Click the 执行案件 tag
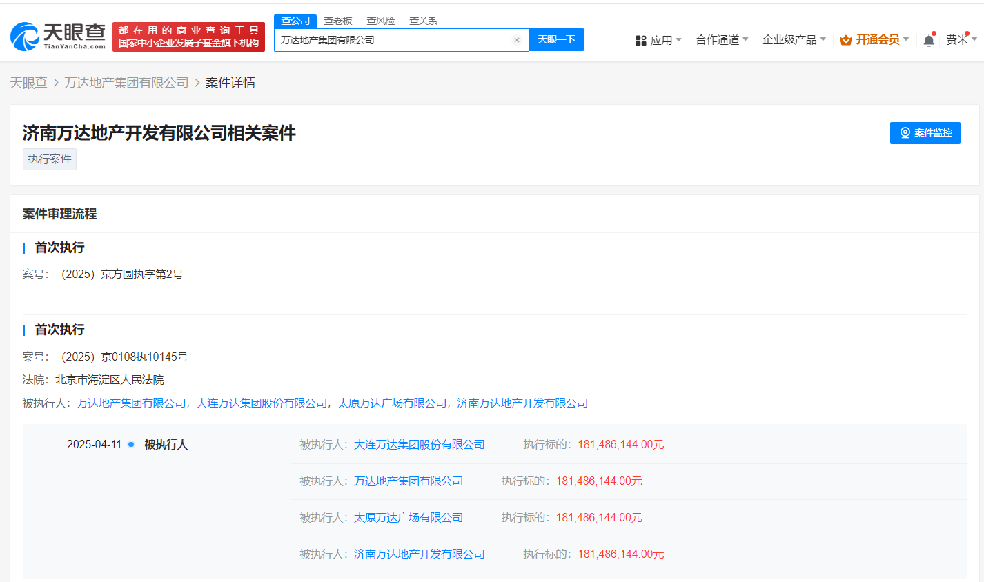This screenshot has width=984, height=582. [x=50, y=159]
